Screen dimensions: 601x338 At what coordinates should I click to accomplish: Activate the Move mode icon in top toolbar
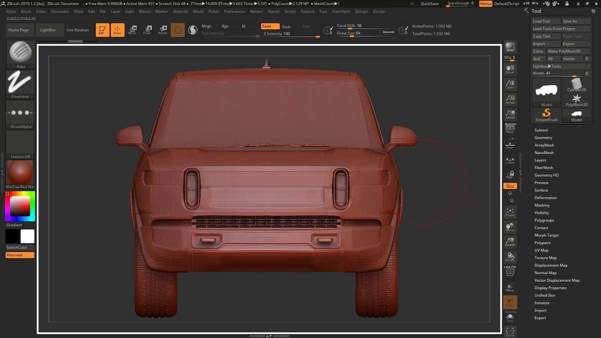[x=132, y=30]
